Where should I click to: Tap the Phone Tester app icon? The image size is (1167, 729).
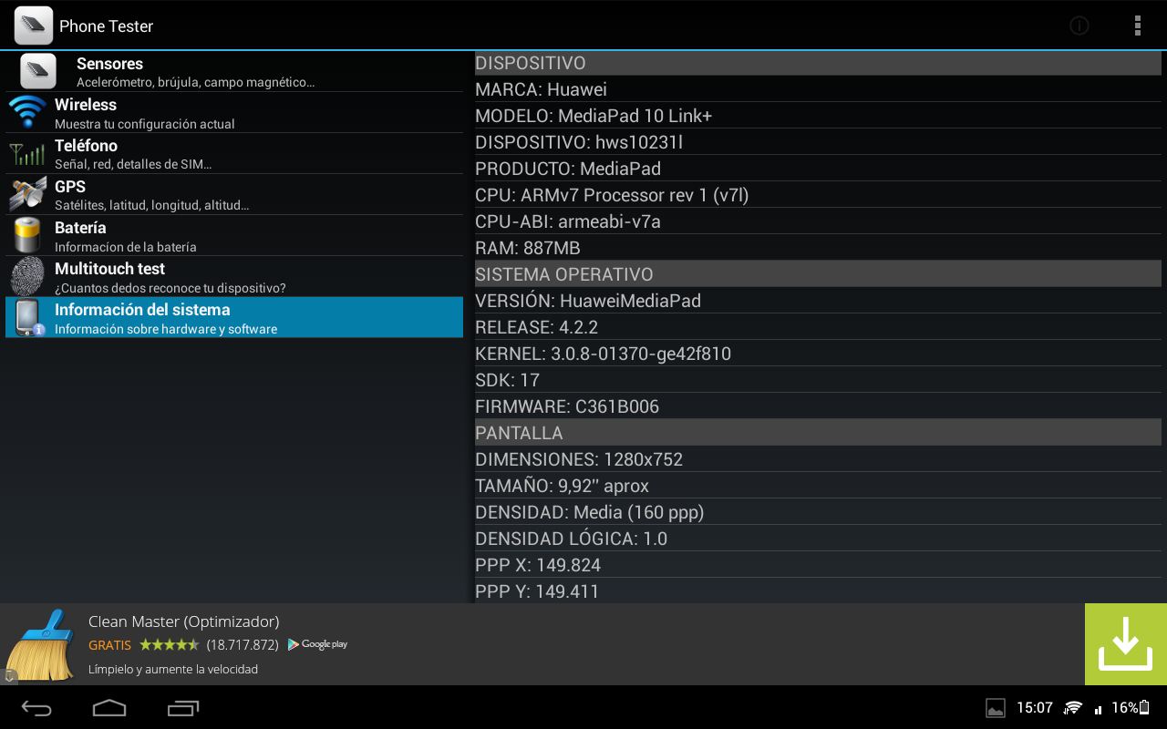(33, 26)
